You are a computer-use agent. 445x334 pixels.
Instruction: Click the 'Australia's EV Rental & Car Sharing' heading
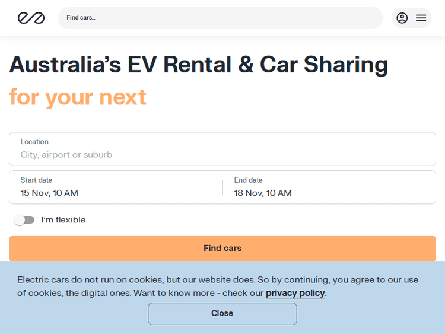199,64
